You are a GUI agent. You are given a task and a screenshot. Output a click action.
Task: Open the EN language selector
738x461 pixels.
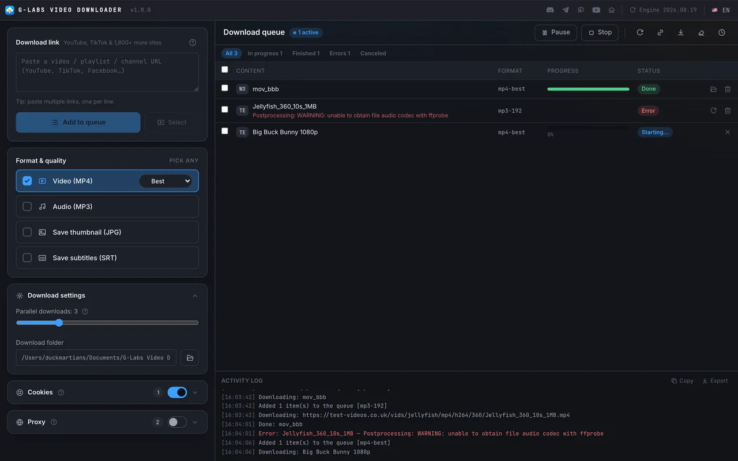[x=720, y=10]
